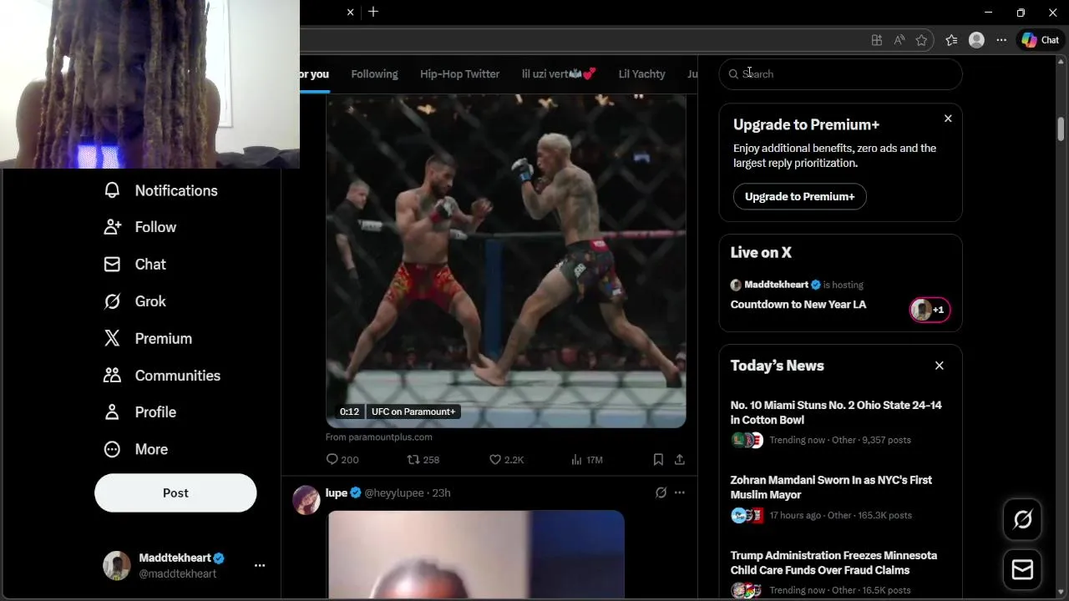Open floating Grok button at bottom right
This screenshot has width=1069, height=601.
click(x=1022, y=519)
